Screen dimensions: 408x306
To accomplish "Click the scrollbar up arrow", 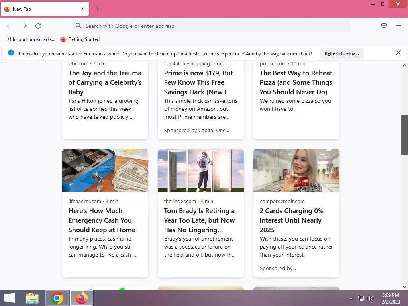I will tap(404, 66).
